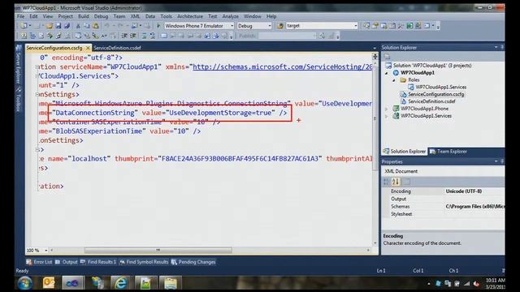Click the Encoding property row
Image resolution: width=520 pixels, height=292 pixels.
(444, 191)
